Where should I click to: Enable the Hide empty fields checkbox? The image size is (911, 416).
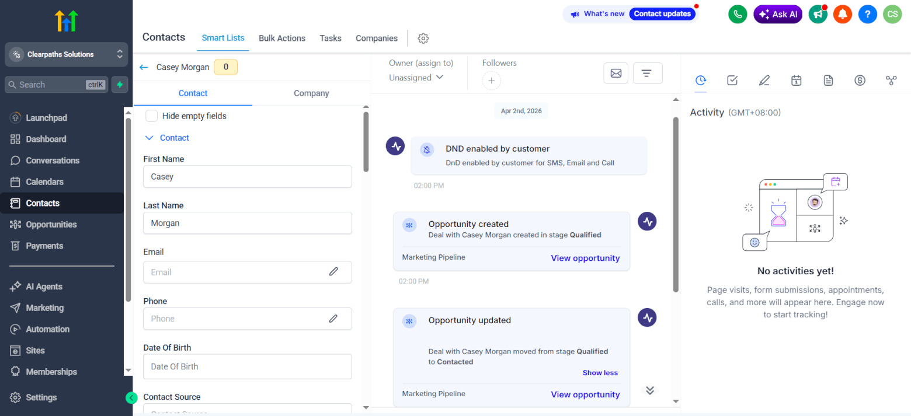152,116
